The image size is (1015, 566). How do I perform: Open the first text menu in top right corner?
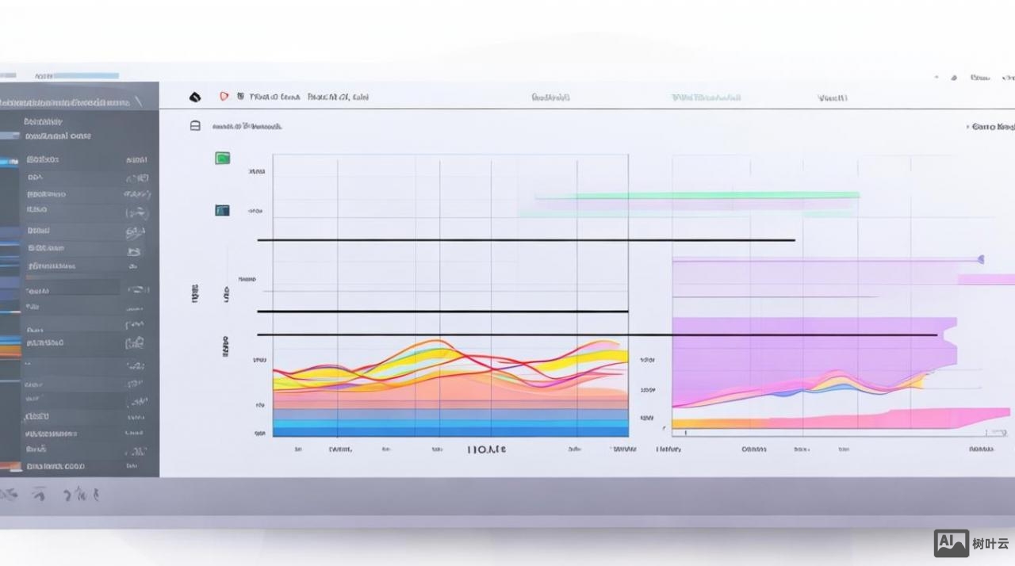pos(981,78)
